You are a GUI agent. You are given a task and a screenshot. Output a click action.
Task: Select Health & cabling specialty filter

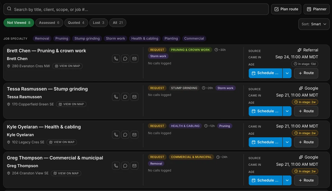[145, 38]
